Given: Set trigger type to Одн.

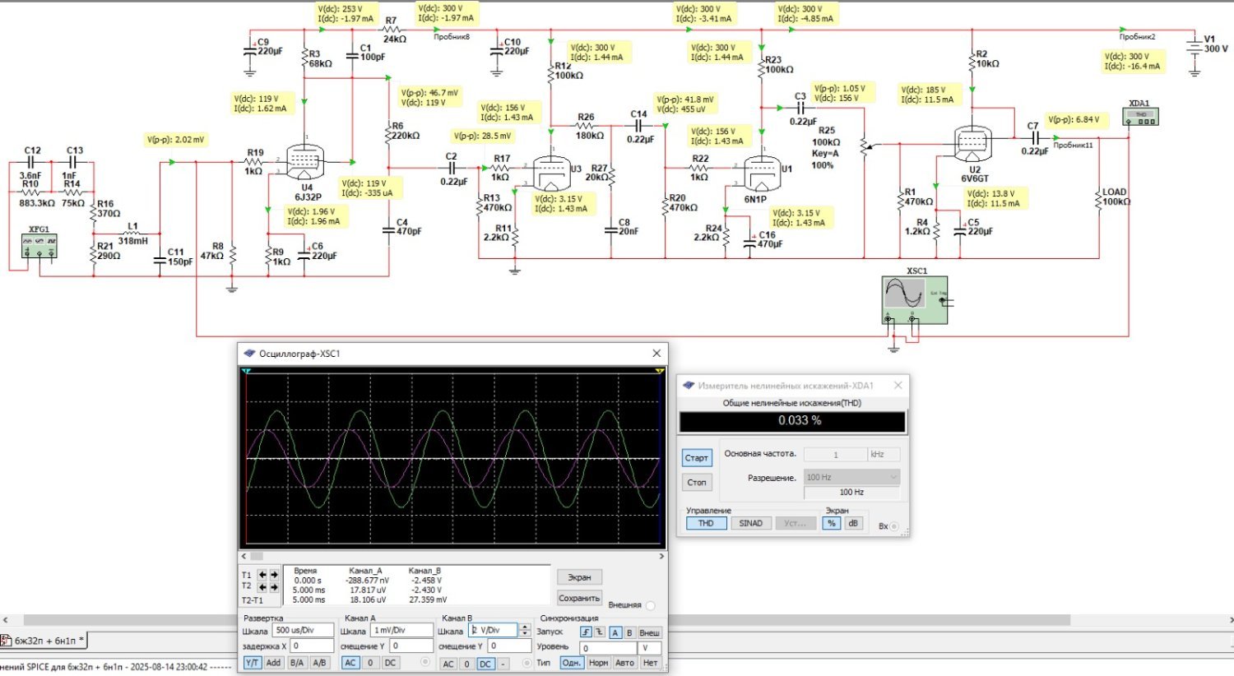Looking at the screenshot, I should 572,663.
